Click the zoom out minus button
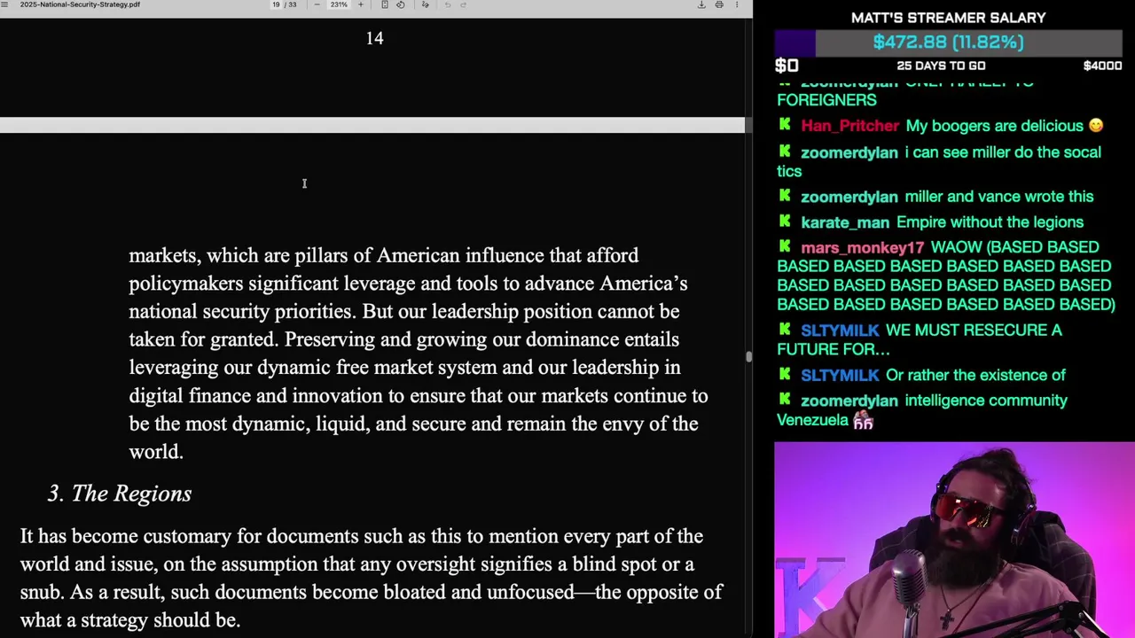Viewport: 1135px width, 638px height. click(x=317, y=4)
